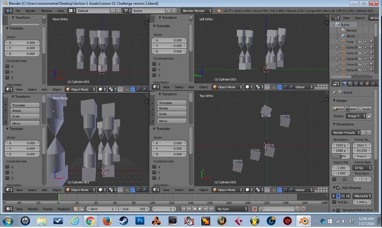The image size is (382, 228).
Task: Open the File menu
Action: [18, 10]
